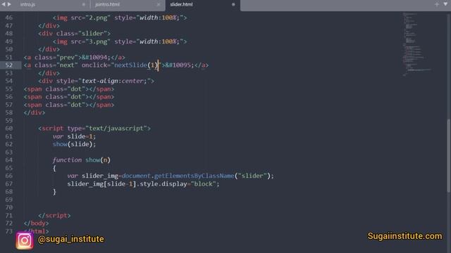Click the next tab arrow in tab bar
Screen dimensions: 451x253
9,4
